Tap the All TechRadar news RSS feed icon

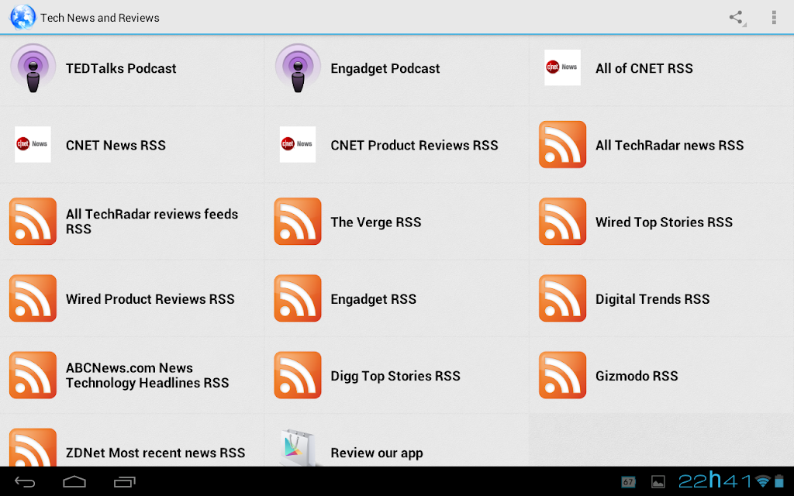(x=563, y=145)
